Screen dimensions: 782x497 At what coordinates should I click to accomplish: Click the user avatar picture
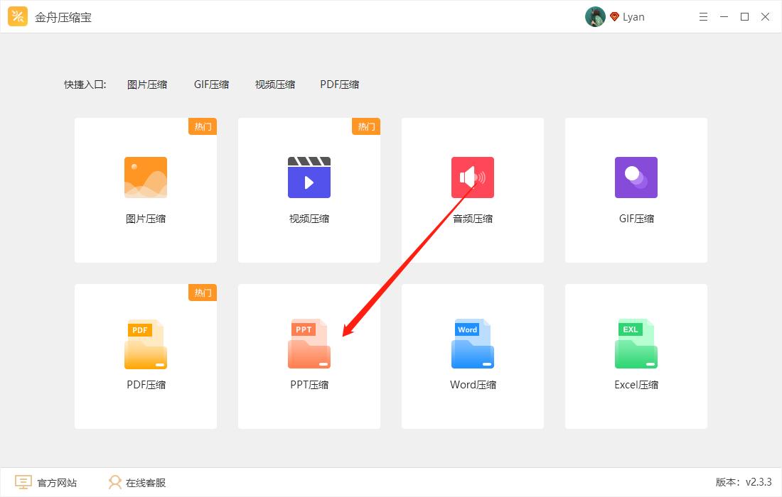coord(595,16)
